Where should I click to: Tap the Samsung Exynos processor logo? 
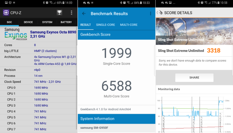tap(16, 34)
